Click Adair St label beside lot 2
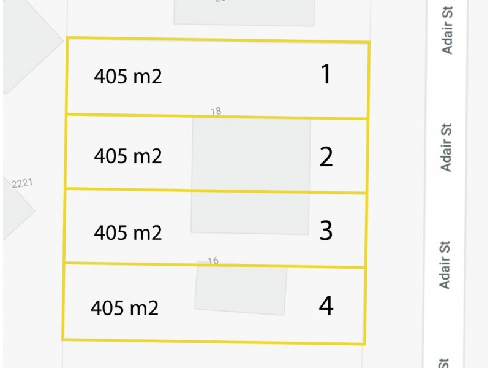 (447, 147)
